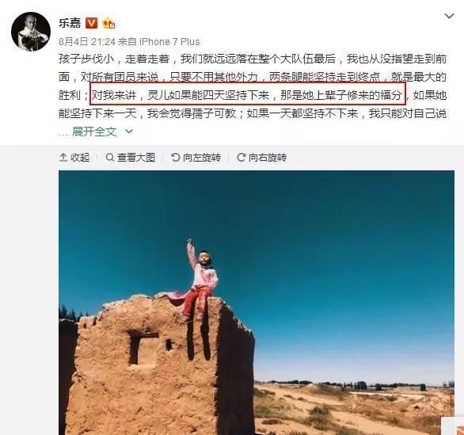Click the username 乐嘉
The height and width of the screenshot is (435, 464).
coord(70,23)
